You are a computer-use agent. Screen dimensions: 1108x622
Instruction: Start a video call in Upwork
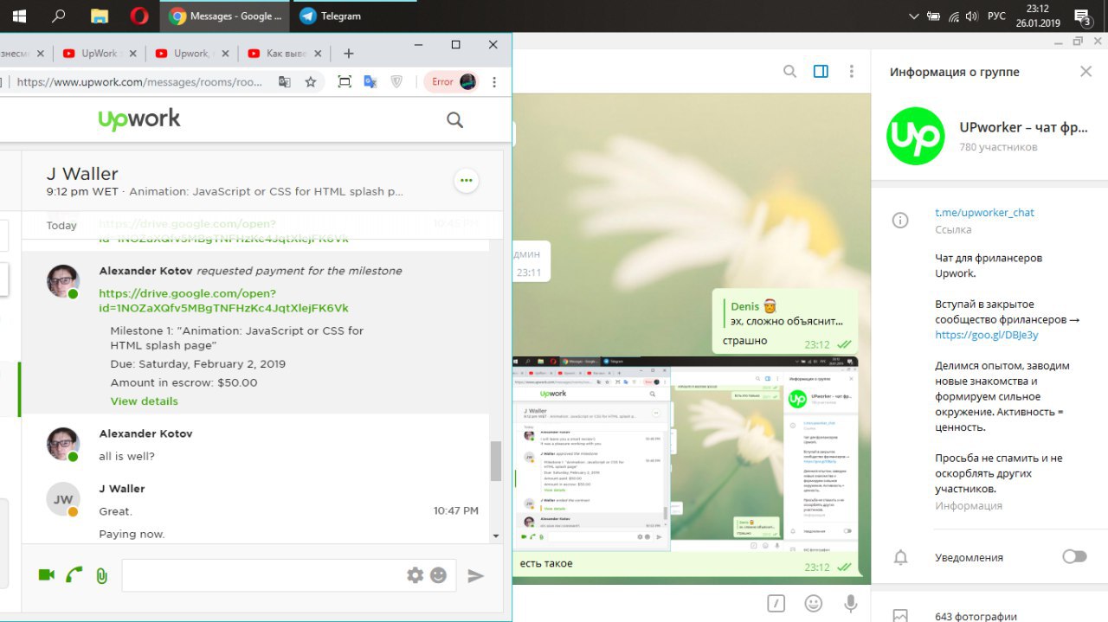pos(46,574)
